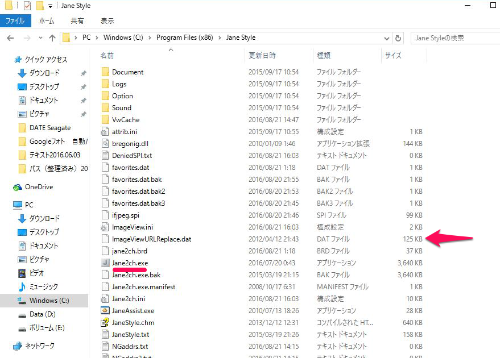Screen dimensions: 500x358
Task: Click the DeniedSPI.txt document icon
Action: pyautogui.click(x=105, y=156)
